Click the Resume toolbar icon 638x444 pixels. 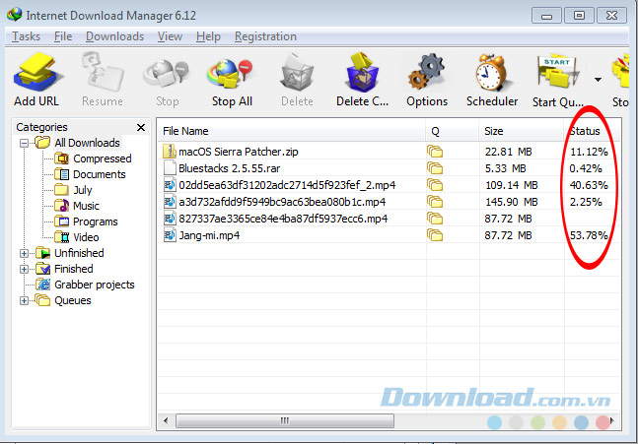tap(103, 73)
